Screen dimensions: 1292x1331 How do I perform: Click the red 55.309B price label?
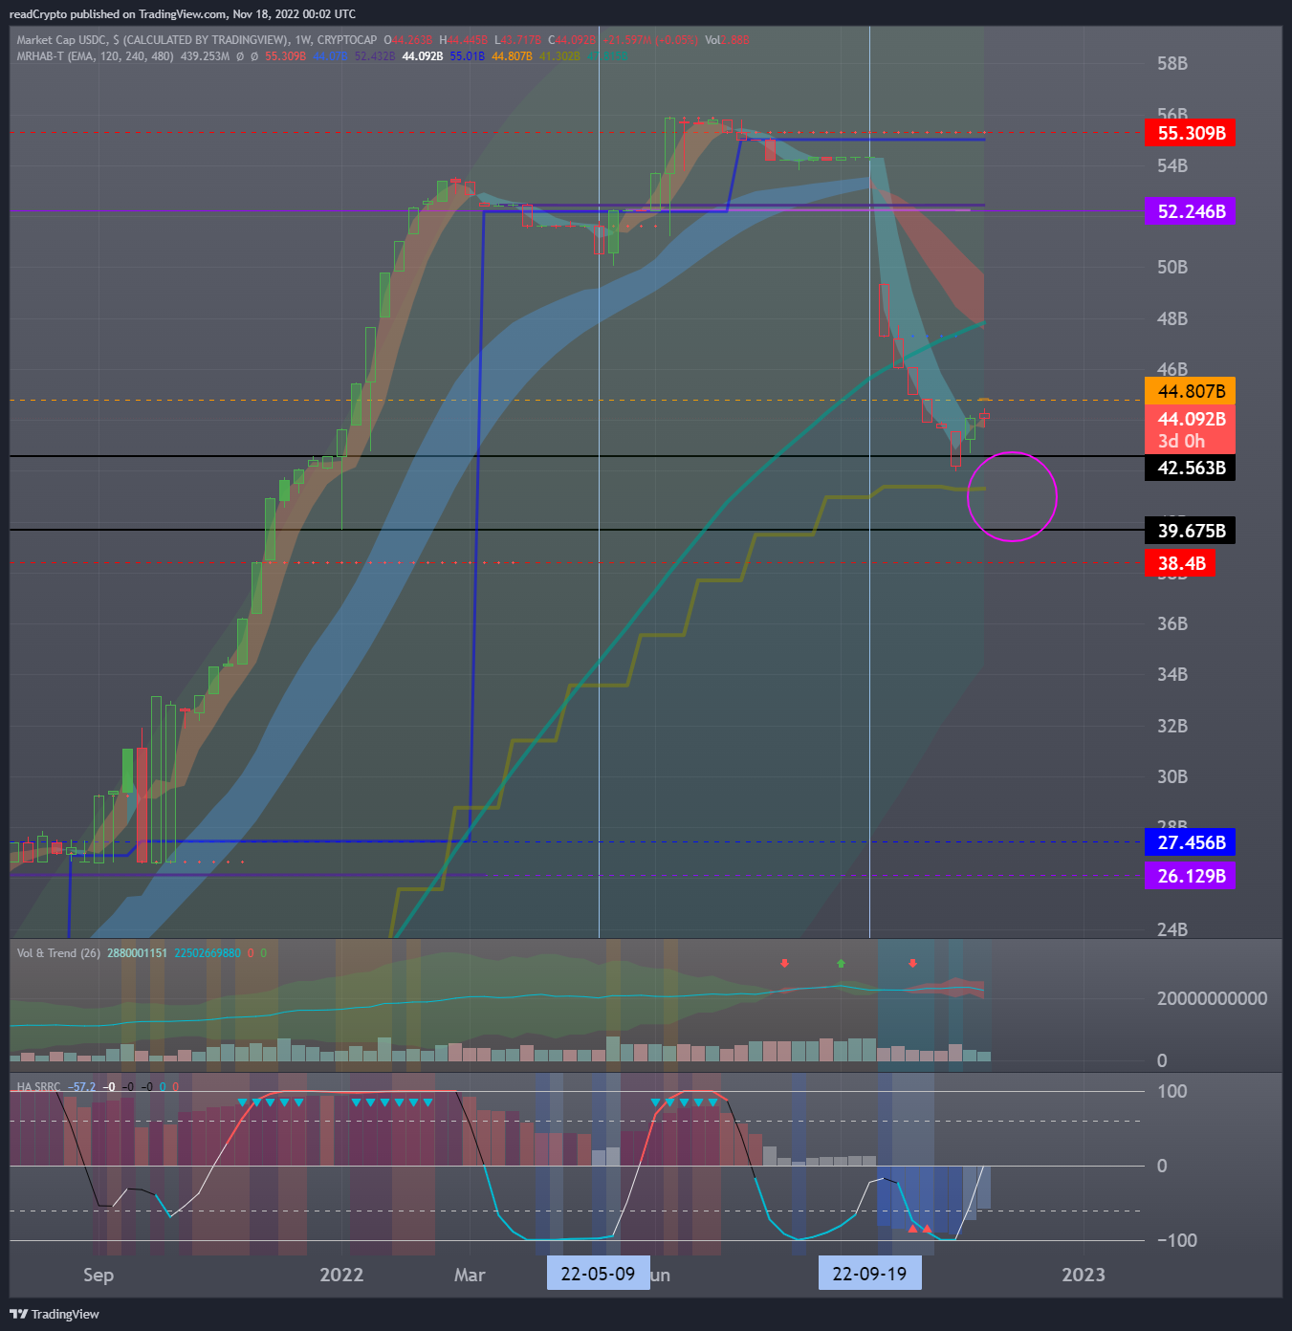(1190, 133)
